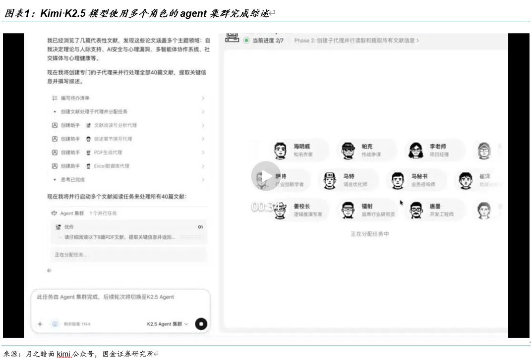Open the K2.5 Agent 集群 model dropdown
Viewport: 531px width, 358px height.
(x=168, y=324)
